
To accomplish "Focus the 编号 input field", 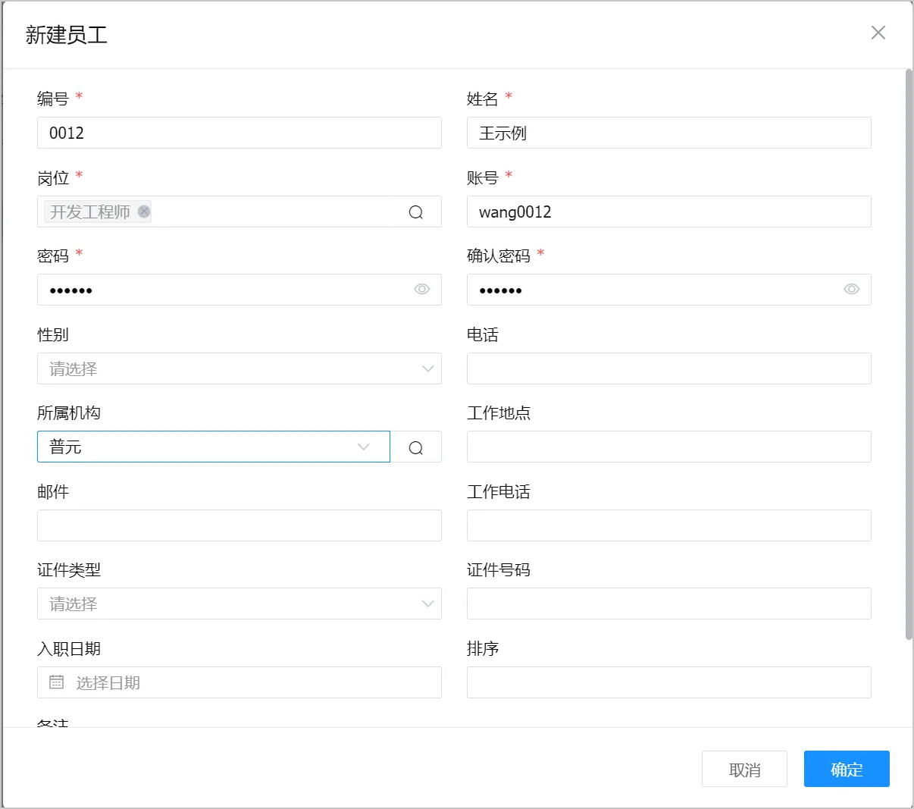I will tap(239, 133).
